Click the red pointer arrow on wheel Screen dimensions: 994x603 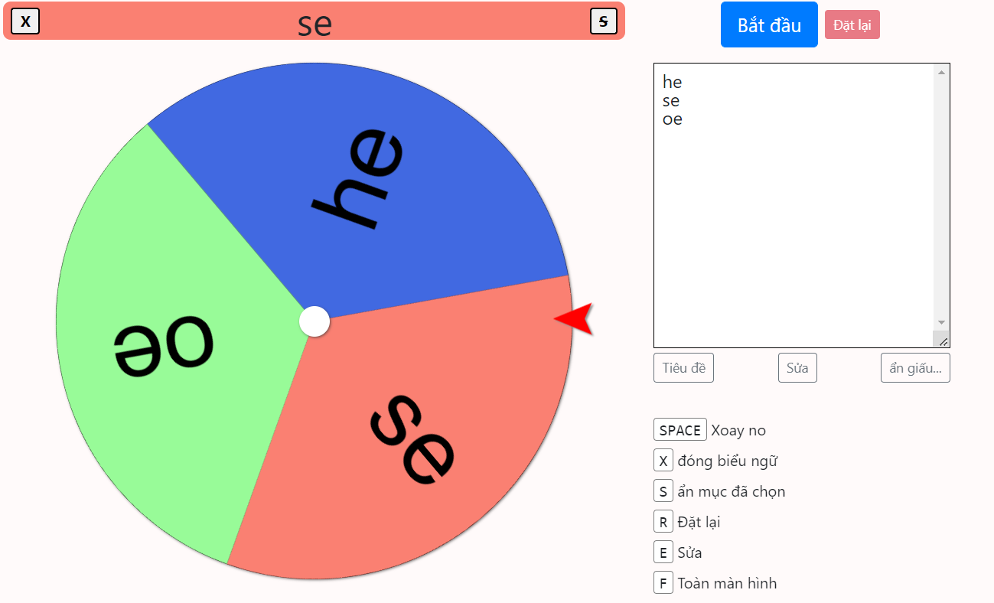tap(574, 319)
